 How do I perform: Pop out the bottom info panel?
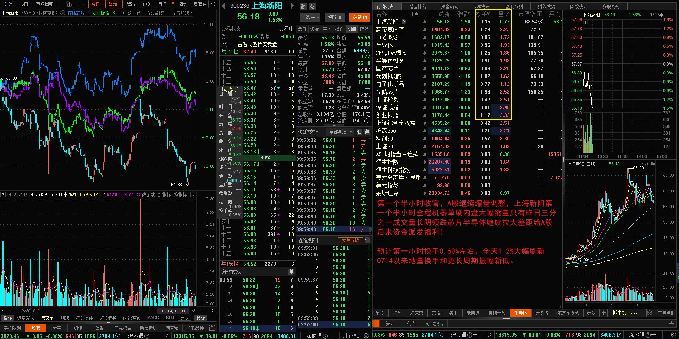tap(212, 328)
